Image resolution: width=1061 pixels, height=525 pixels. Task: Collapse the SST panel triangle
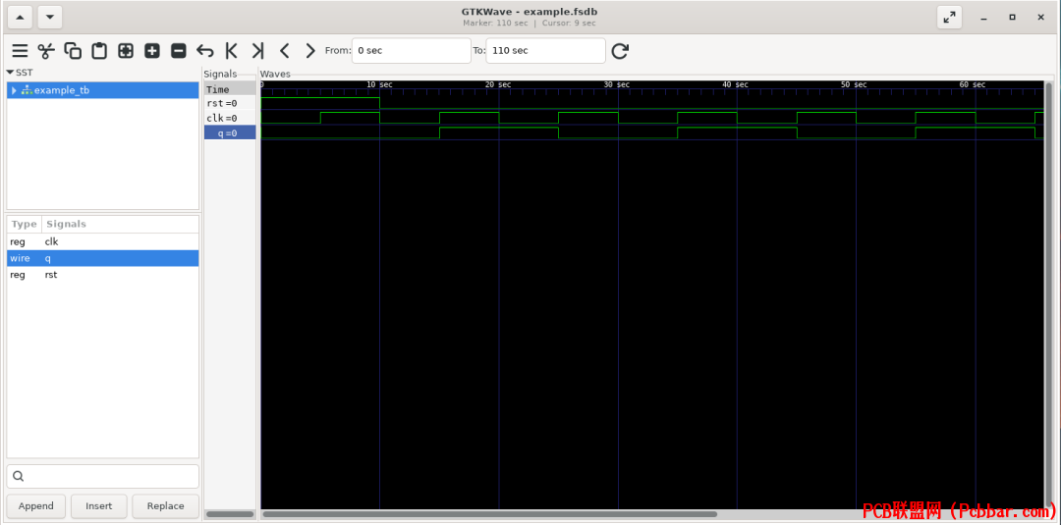[10, 73]
